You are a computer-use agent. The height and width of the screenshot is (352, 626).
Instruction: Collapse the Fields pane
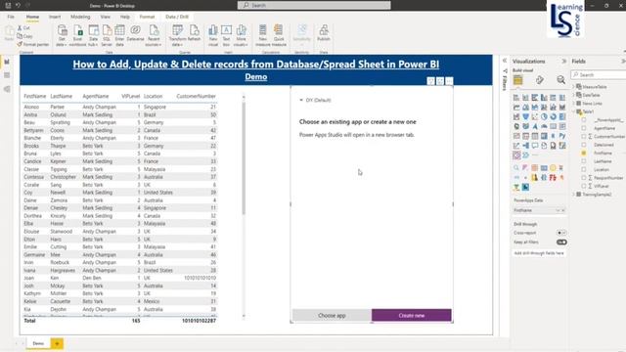tap(623, 61)
